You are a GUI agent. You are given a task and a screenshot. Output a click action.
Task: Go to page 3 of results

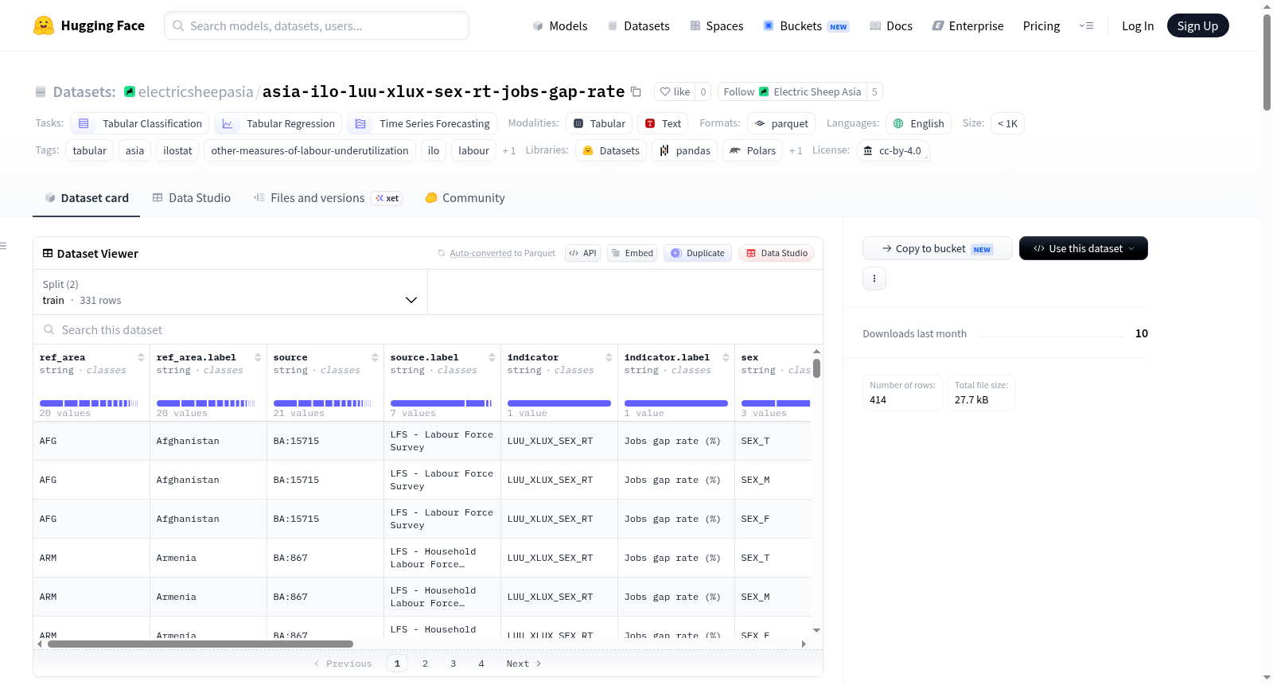[x=454, y=664]
